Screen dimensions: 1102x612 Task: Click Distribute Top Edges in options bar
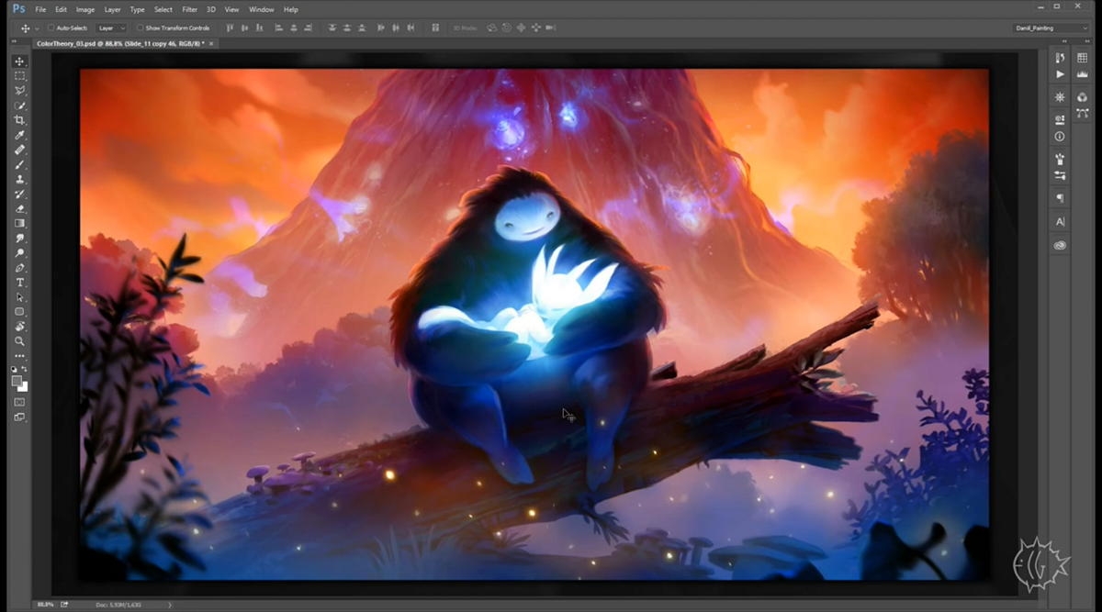[332, 28]
